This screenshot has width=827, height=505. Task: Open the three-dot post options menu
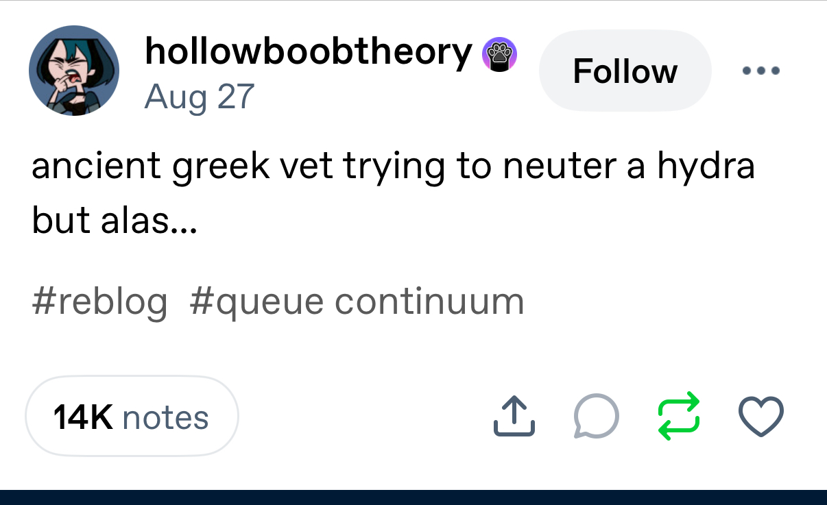760,71
